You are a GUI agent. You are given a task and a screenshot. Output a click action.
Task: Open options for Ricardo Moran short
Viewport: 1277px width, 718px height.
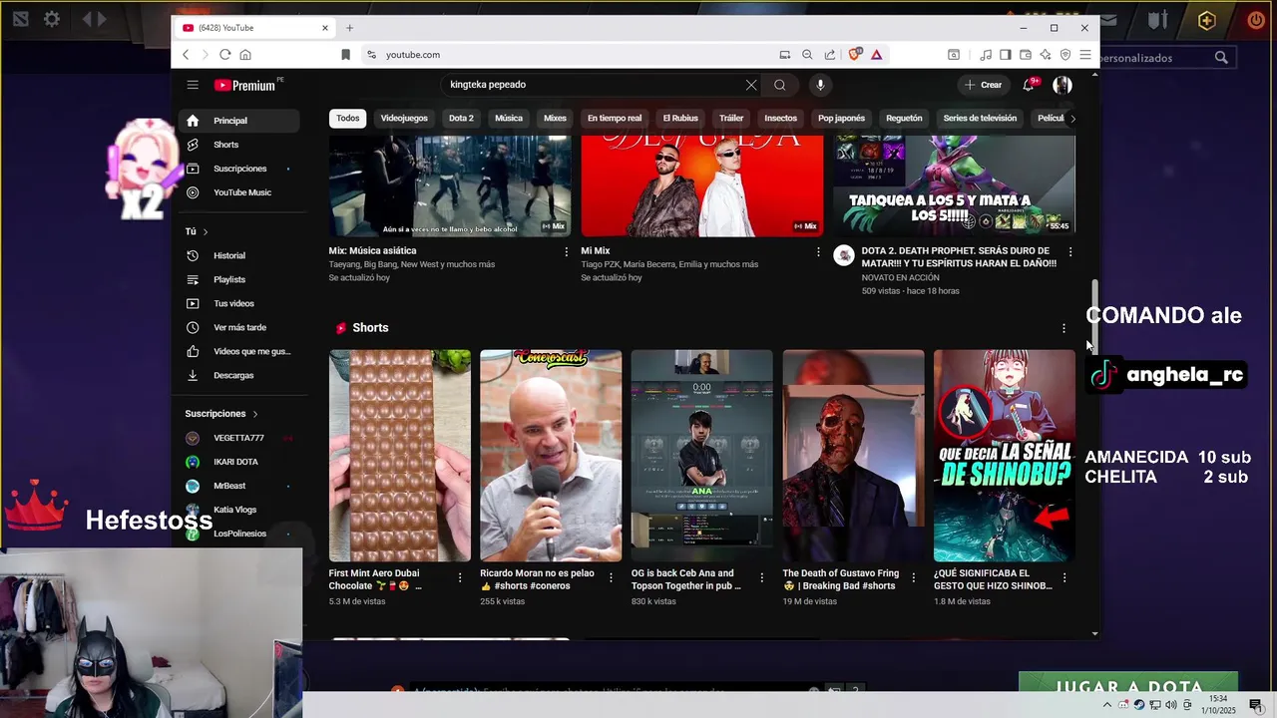pyautogui.click(x=611, y=577)
